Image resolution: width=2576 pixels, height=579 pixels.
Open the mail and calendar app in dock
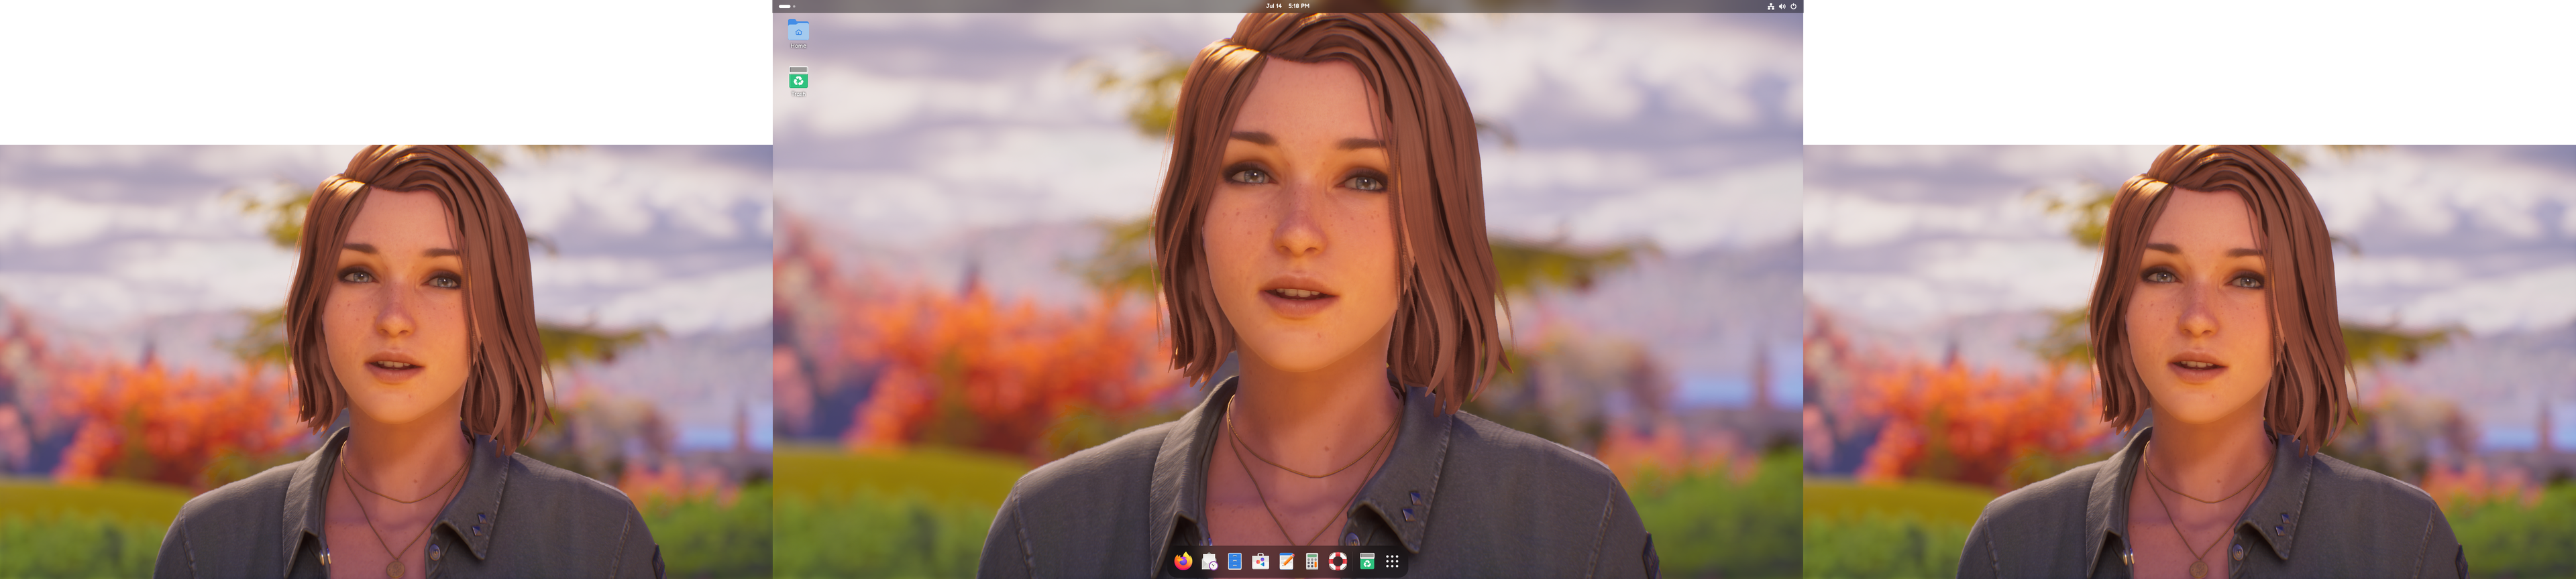[1209, 561]
